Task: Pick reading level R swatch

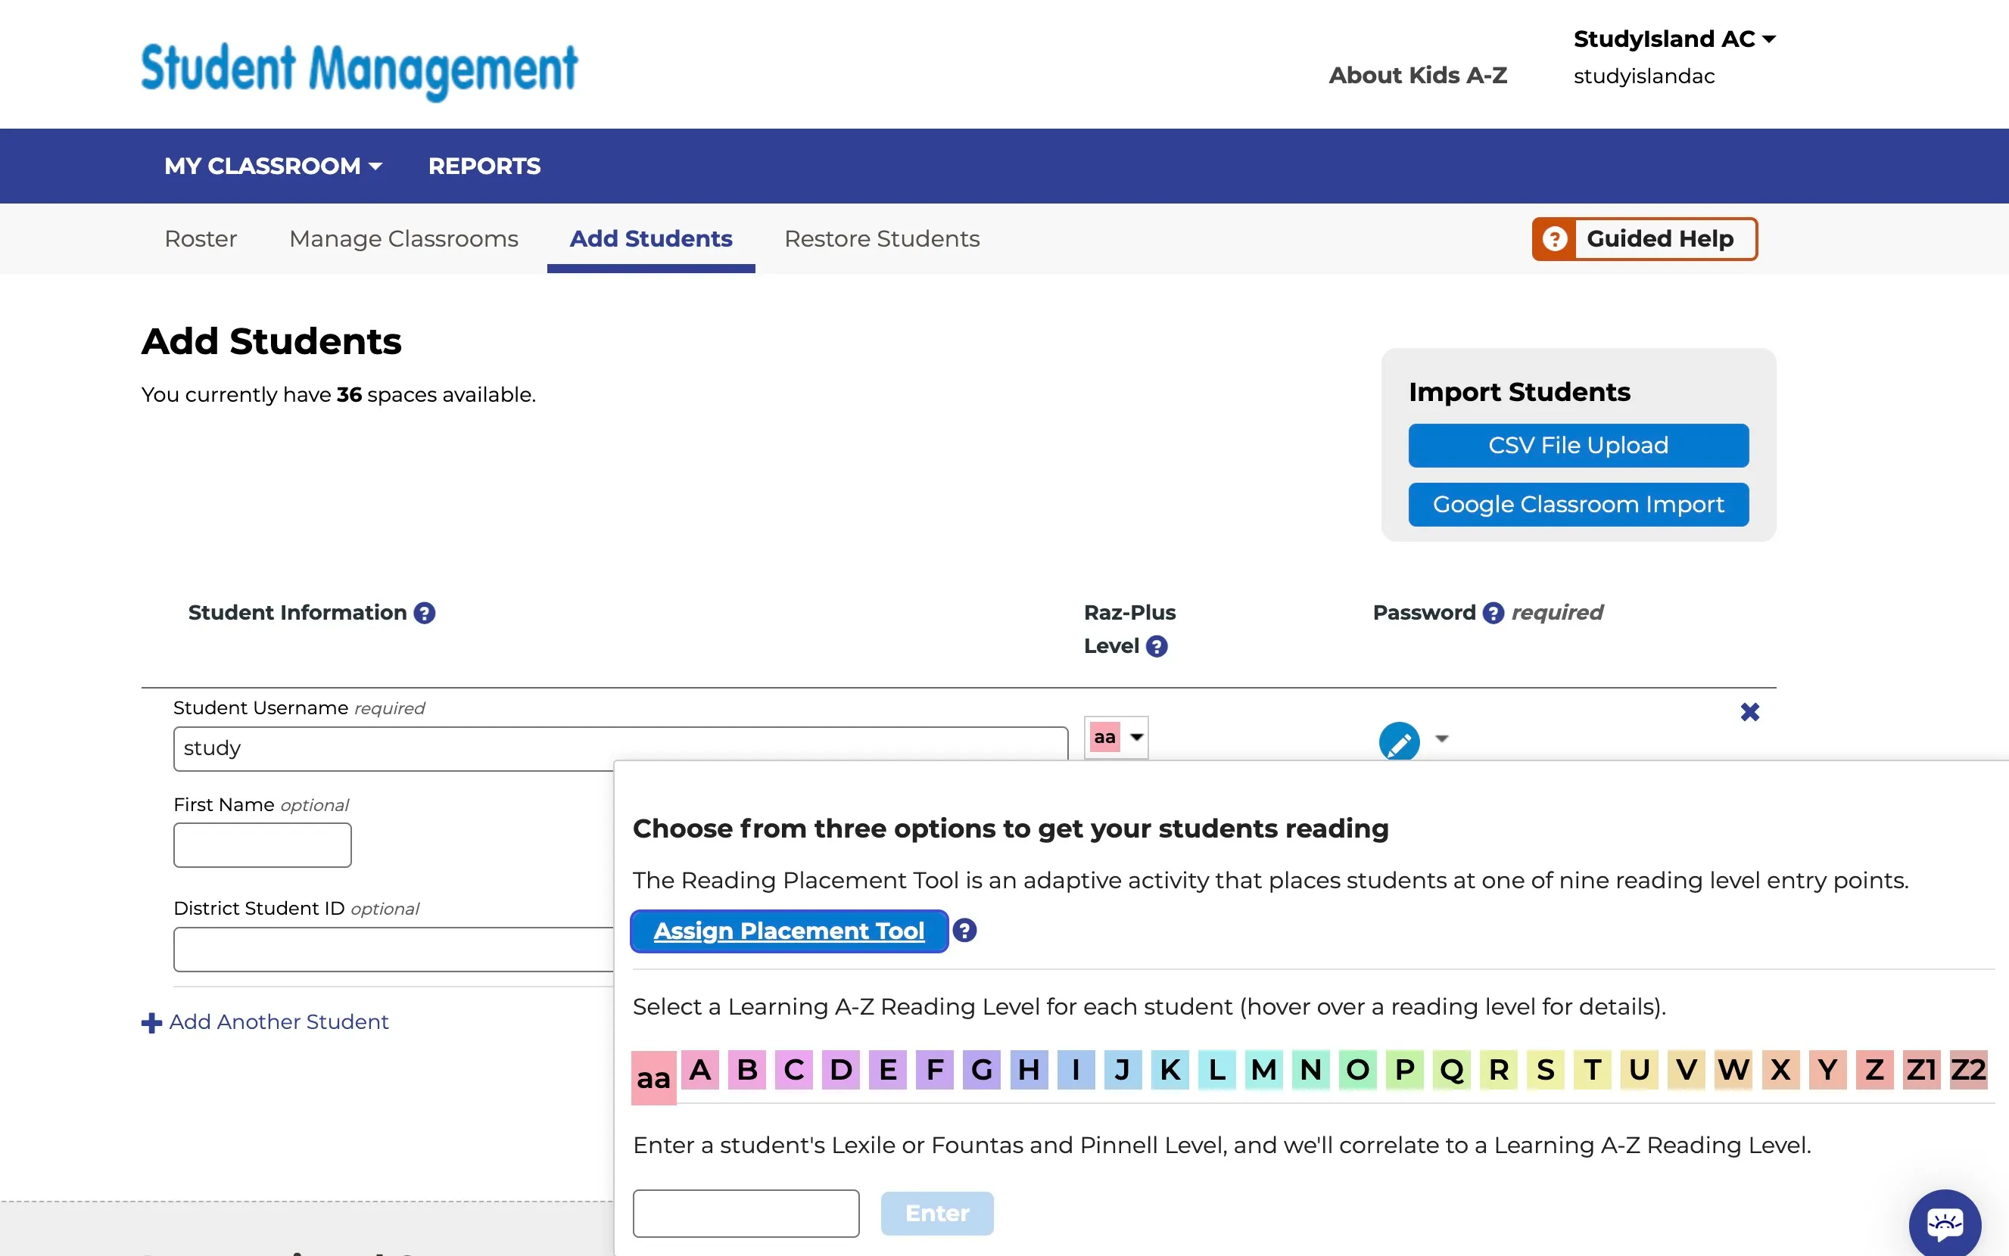Action: tap(1499, 1069)
